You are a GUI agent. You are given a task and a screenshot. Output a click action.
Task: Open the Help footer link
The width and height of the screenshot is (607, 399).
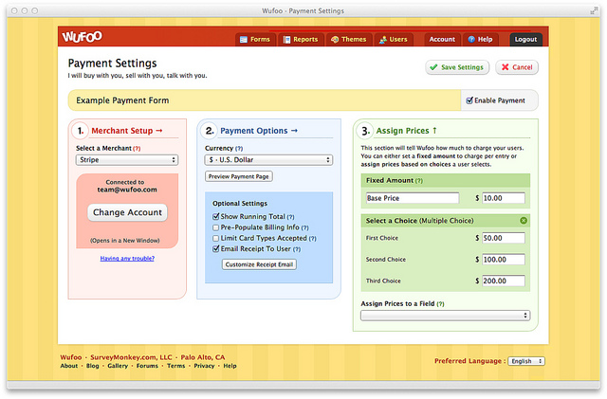click(x=230, y=366)
